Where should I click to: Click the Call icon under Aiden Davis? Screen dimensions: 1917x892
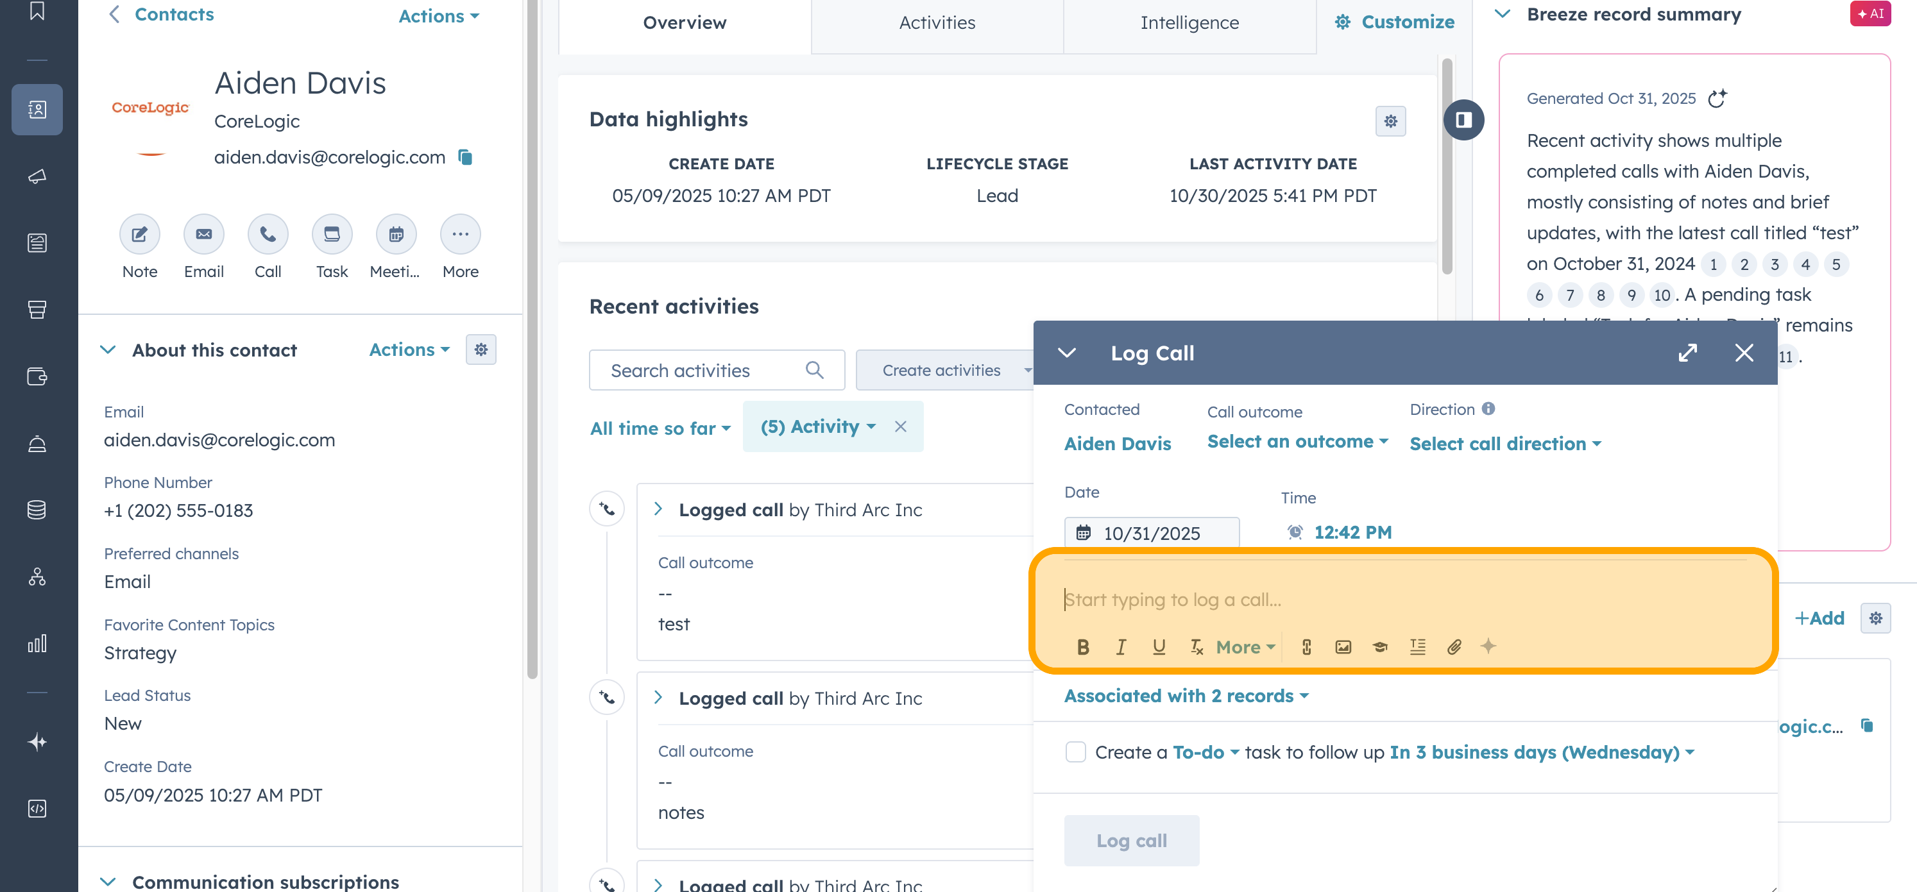tap(267, 234)
